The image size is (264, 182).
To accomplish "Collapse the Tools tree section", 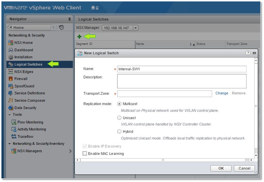I will tap(10, 115).
